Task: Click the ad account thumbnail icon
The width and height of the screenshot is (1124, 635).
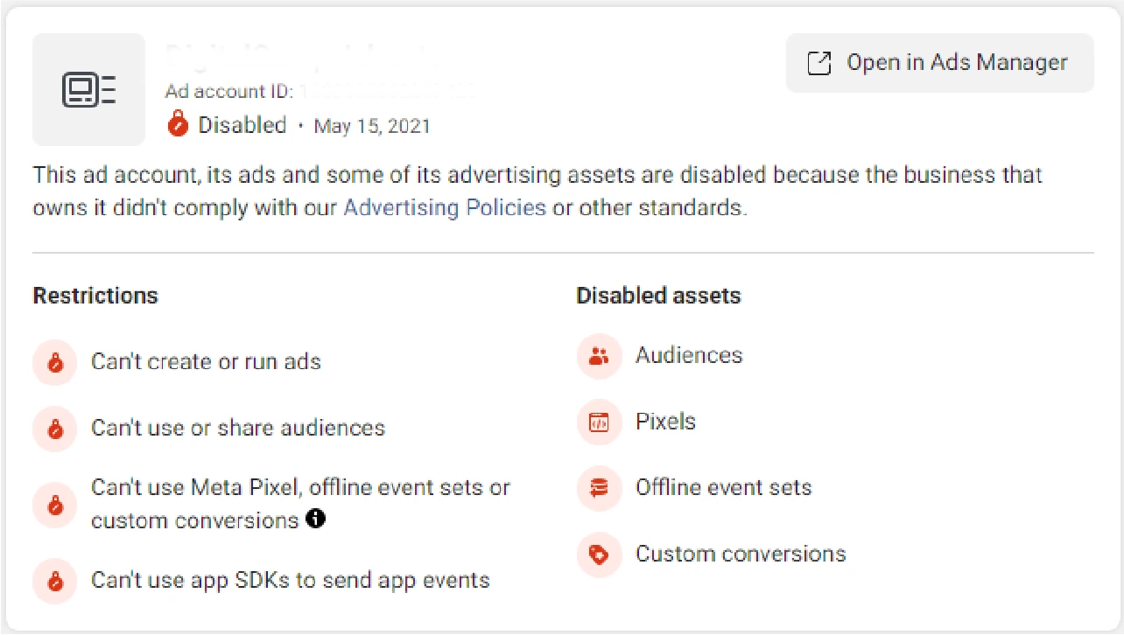Action: tap(88, 90)
